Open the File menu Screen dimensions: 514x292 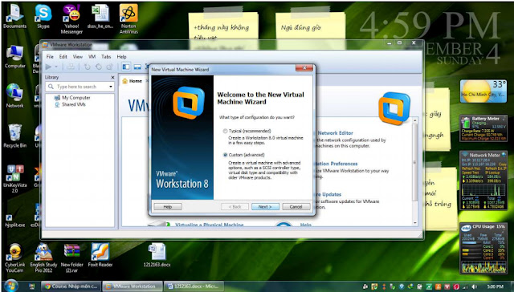click(50, 57)
